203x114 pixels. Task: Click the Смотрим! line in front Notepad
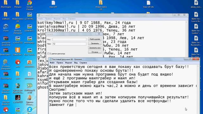click(58, 89)
